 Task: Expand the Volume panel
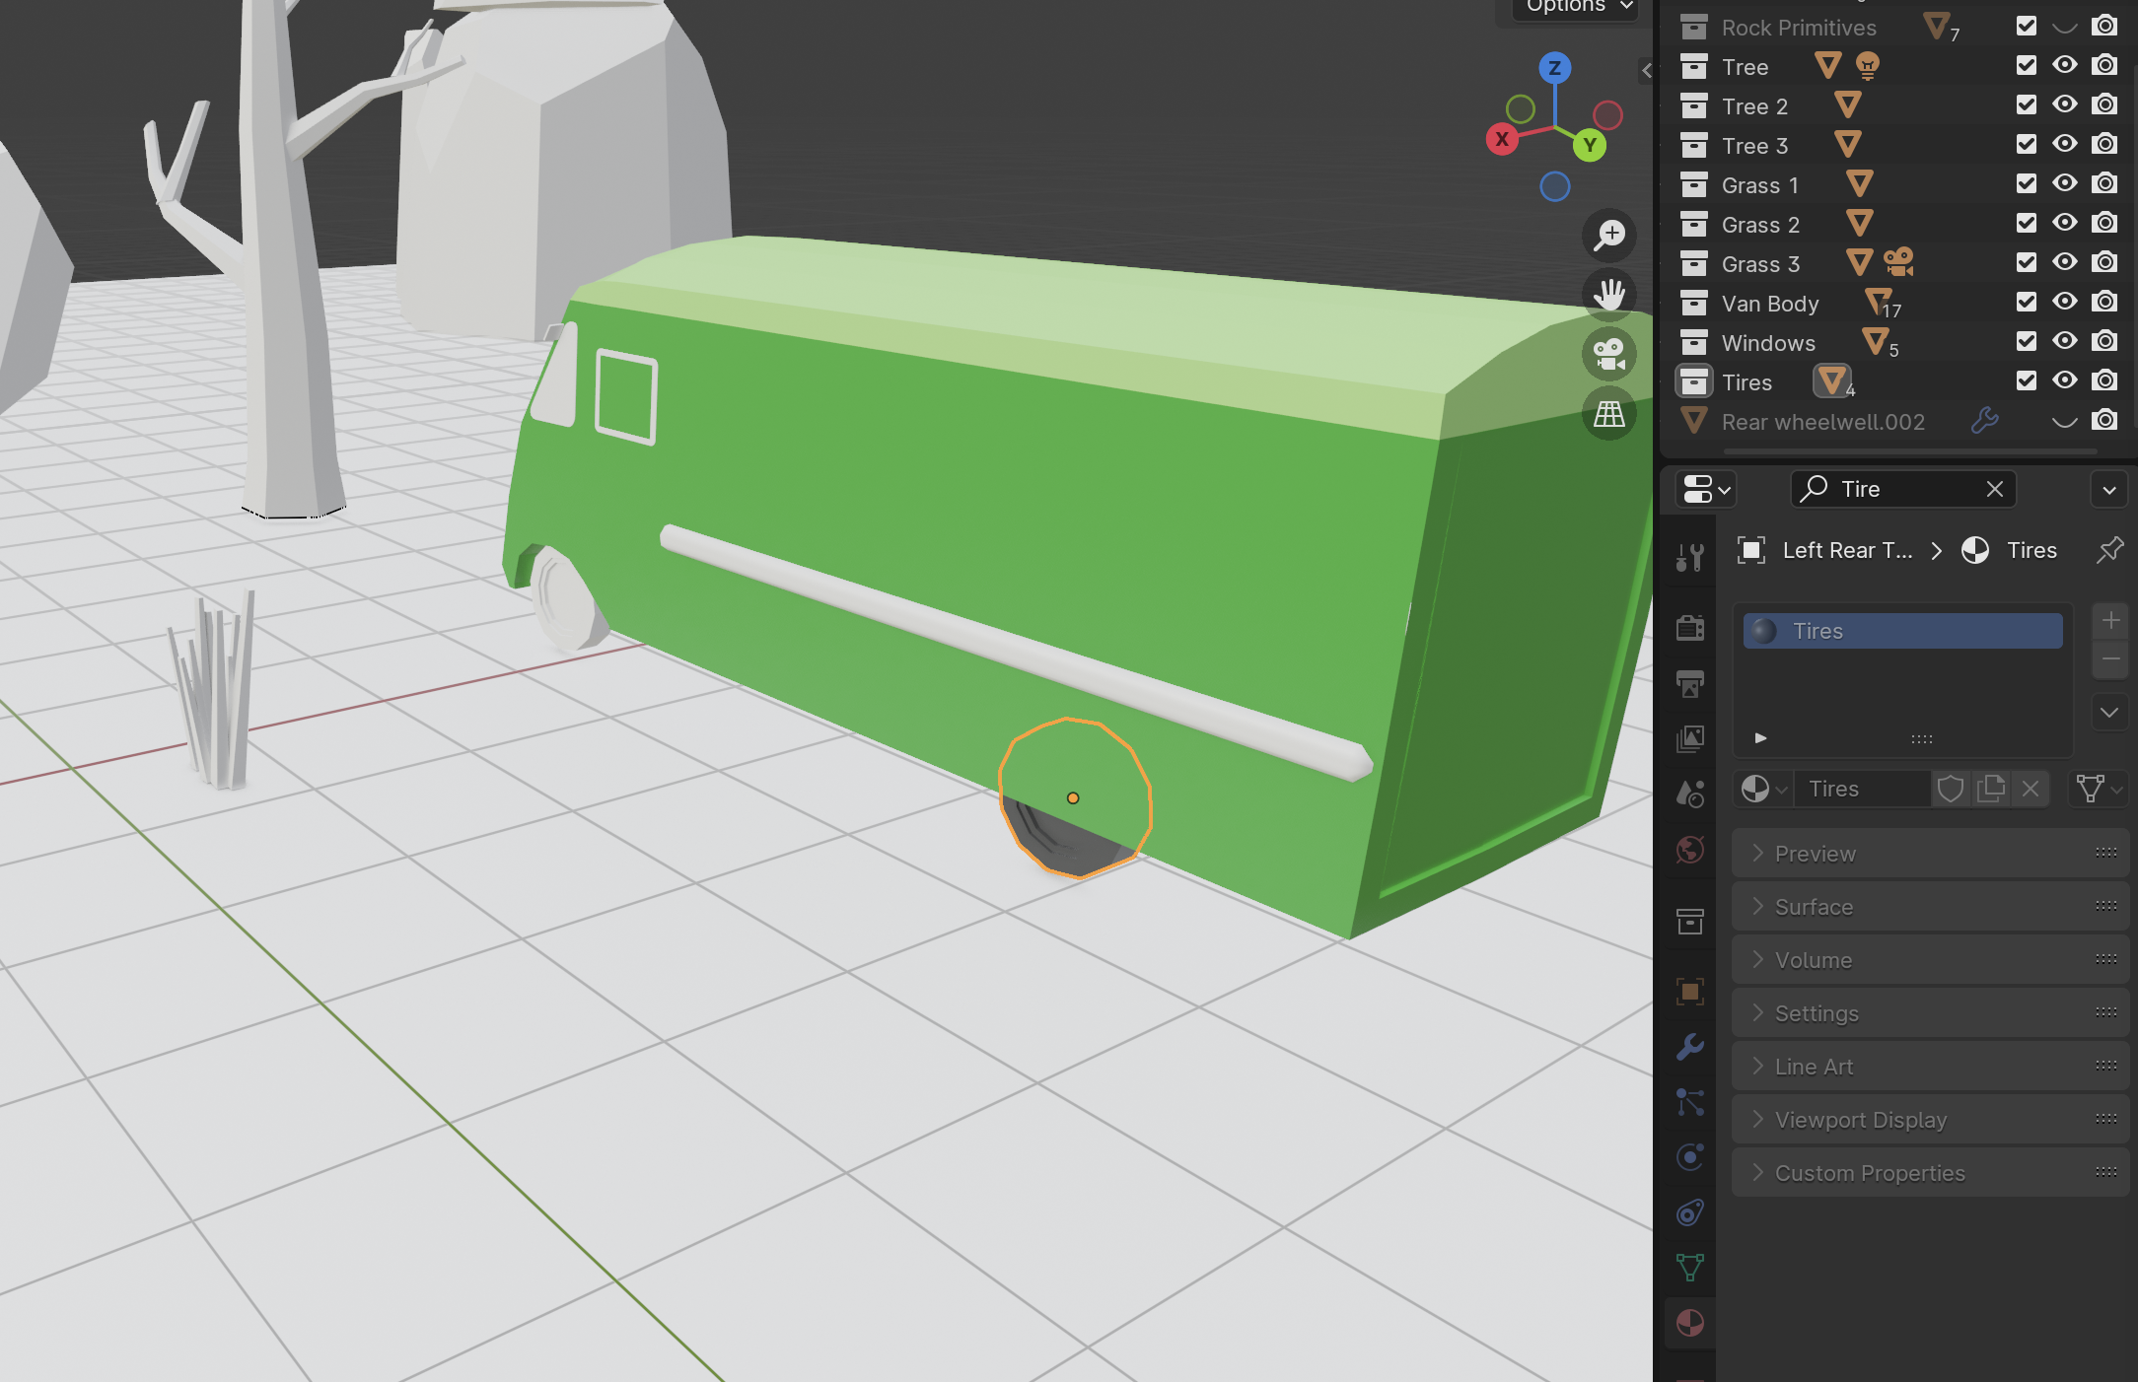1930,960
